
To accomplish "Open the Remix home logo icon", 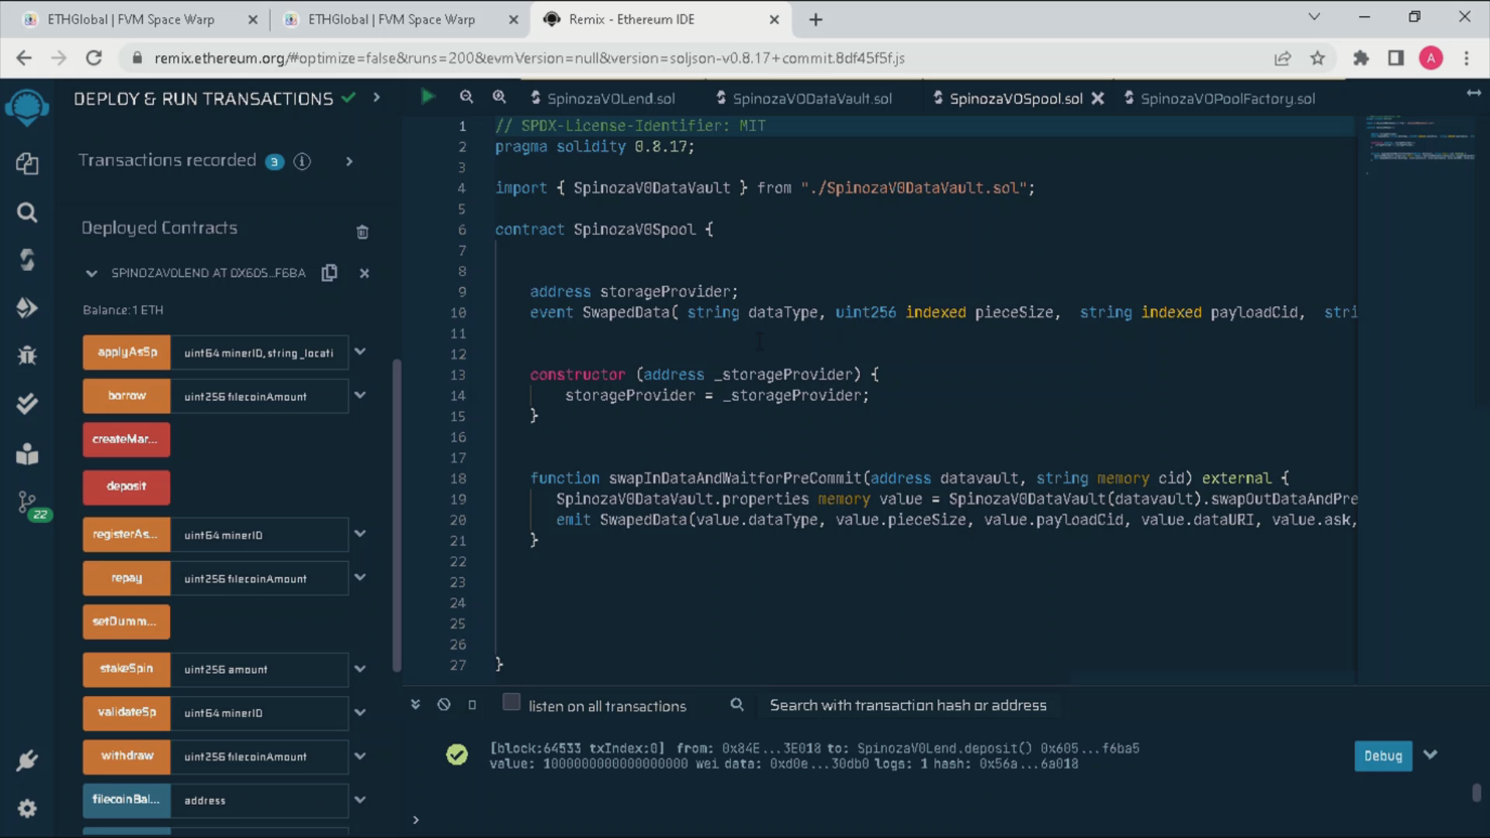I will (x=27, y=107).
